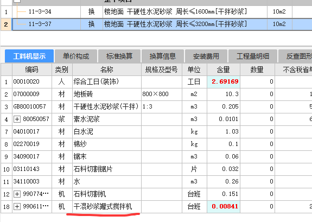Click code cell GB80010057
This screenshot has width=312, height=222.
point(32,106)
